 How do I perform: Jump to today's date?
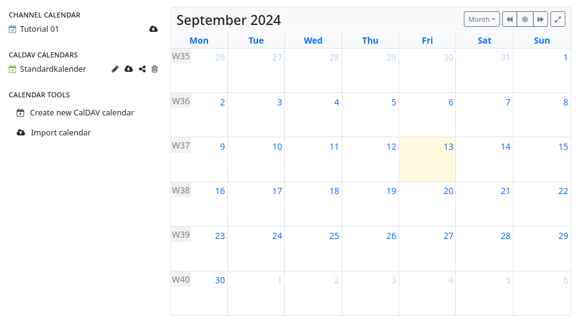[525, 19]
